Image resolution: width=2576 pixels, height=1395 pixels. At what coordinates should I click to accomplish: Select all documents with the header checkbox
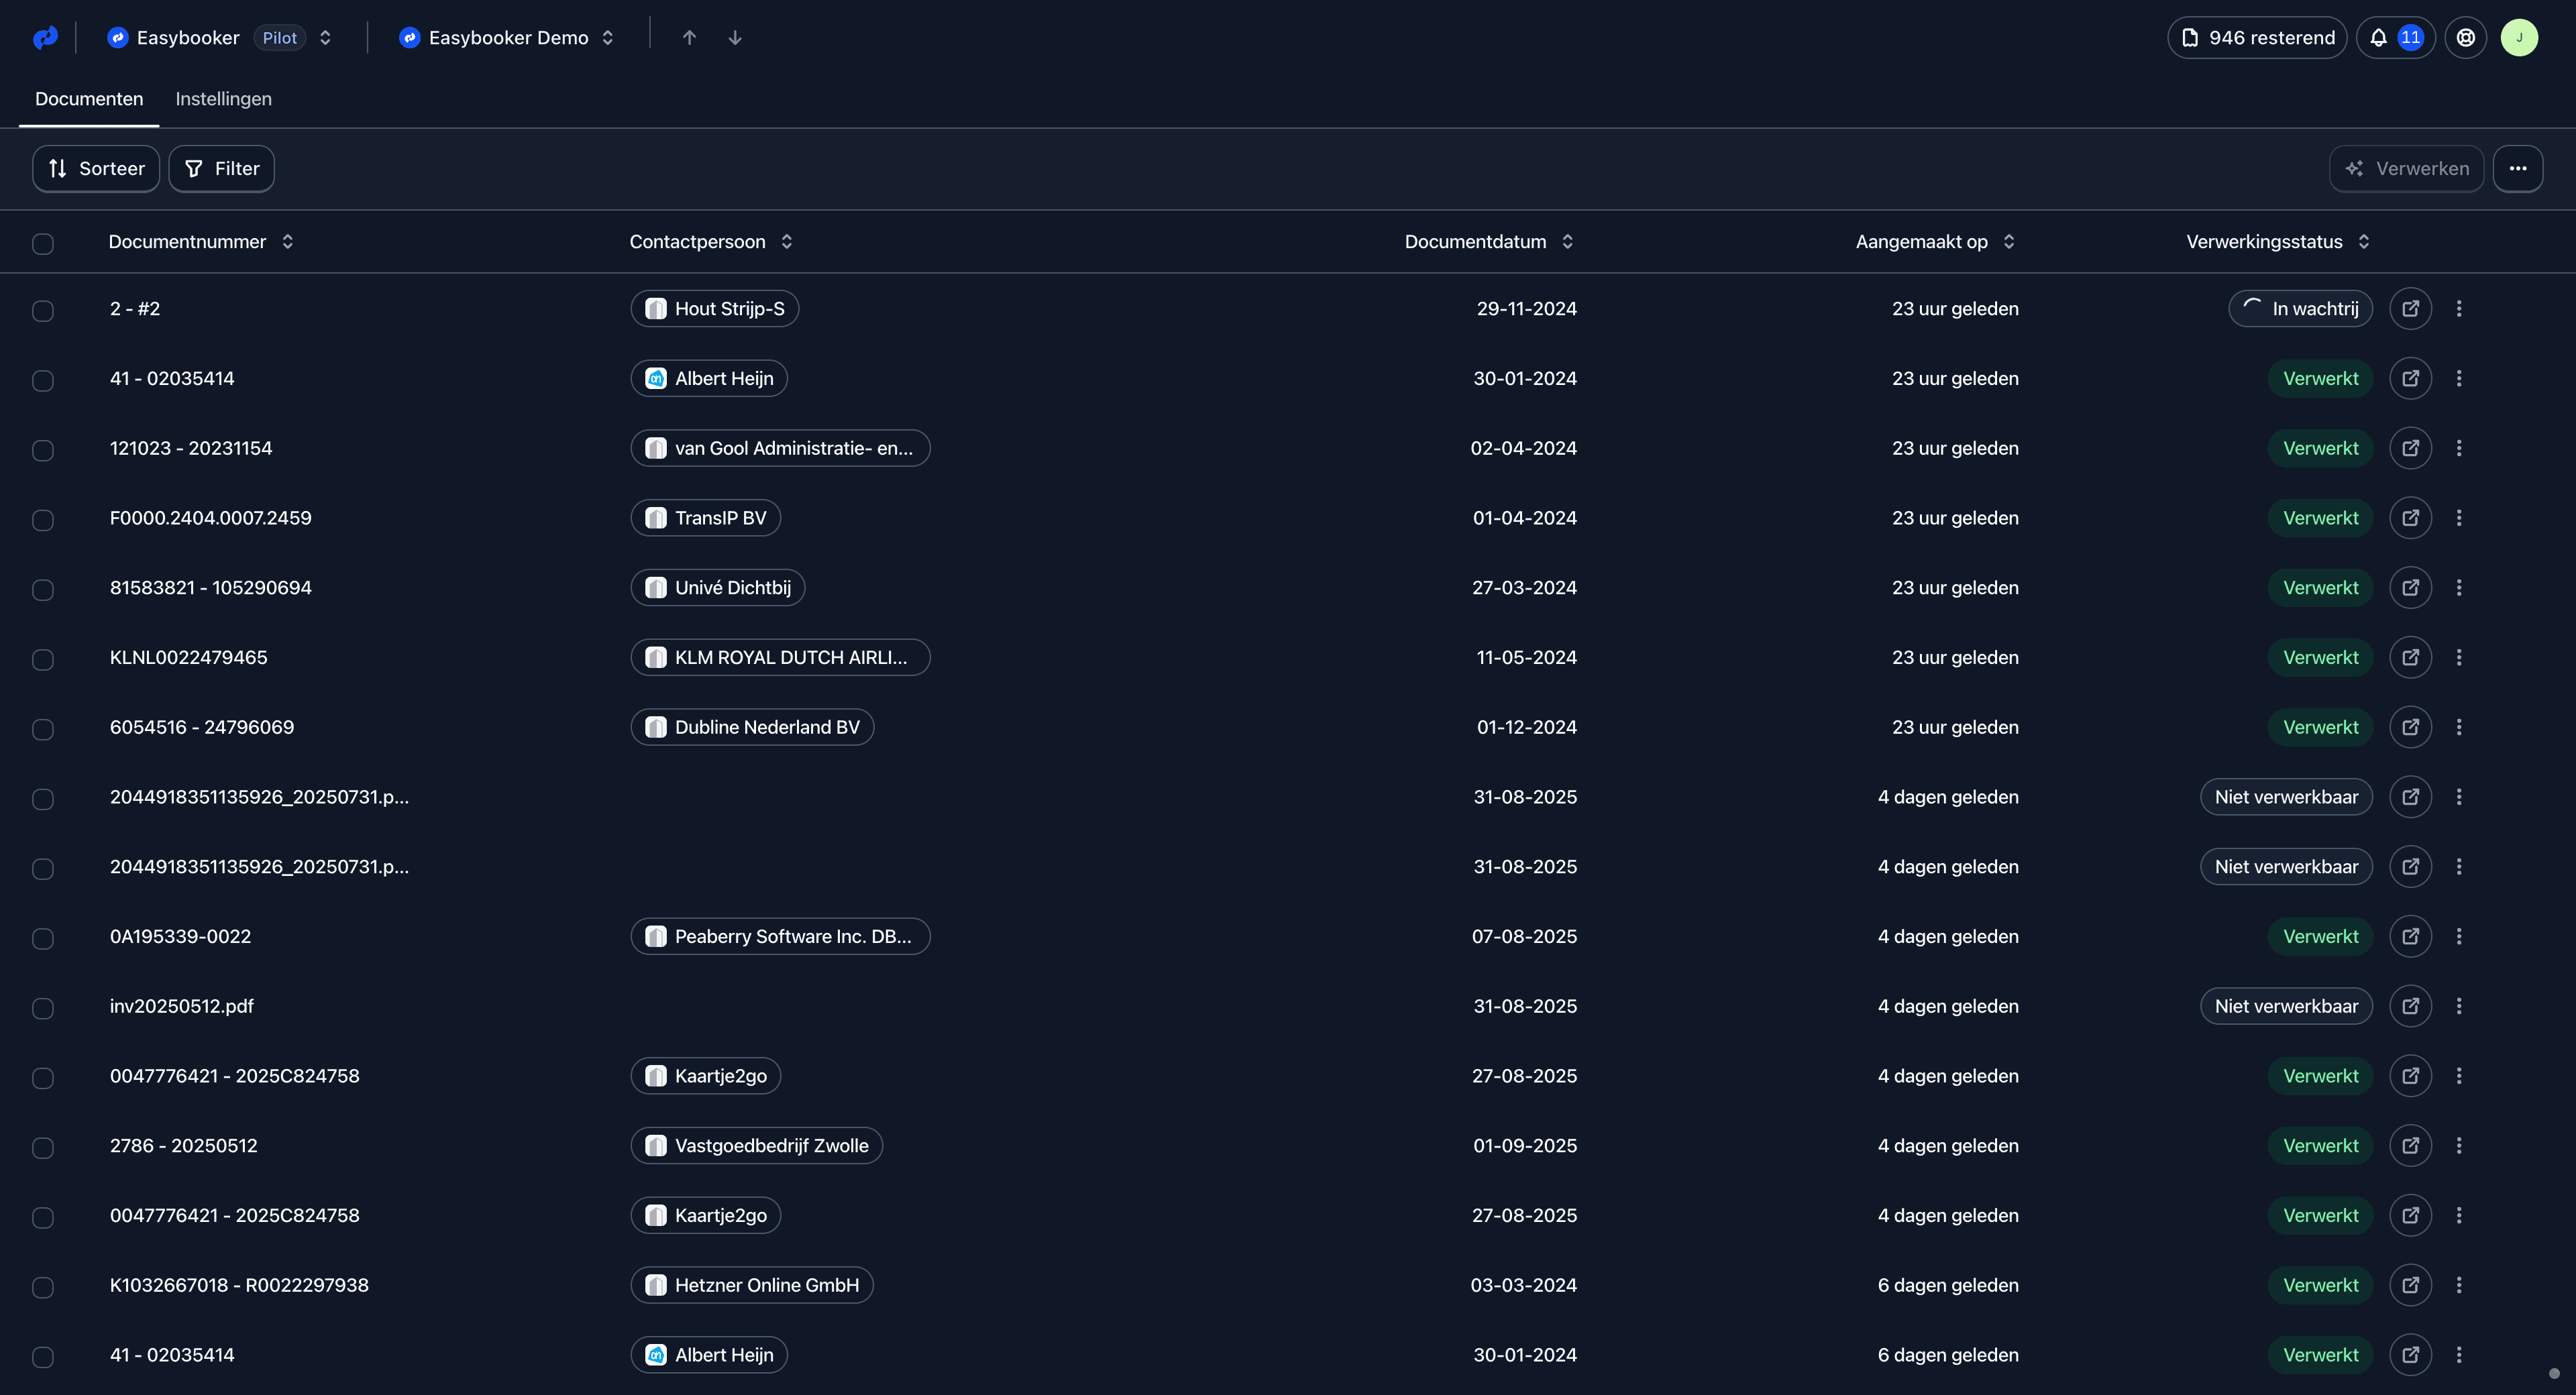pyautogui.click(x=43, y=243)
